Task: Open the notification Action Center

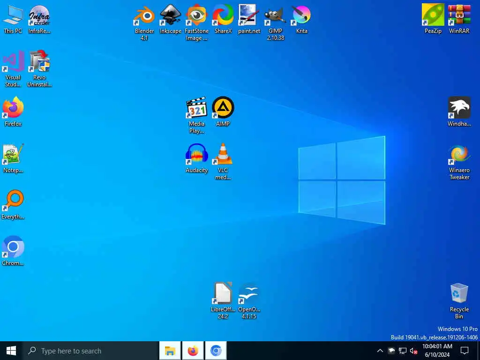Action: 465,351
